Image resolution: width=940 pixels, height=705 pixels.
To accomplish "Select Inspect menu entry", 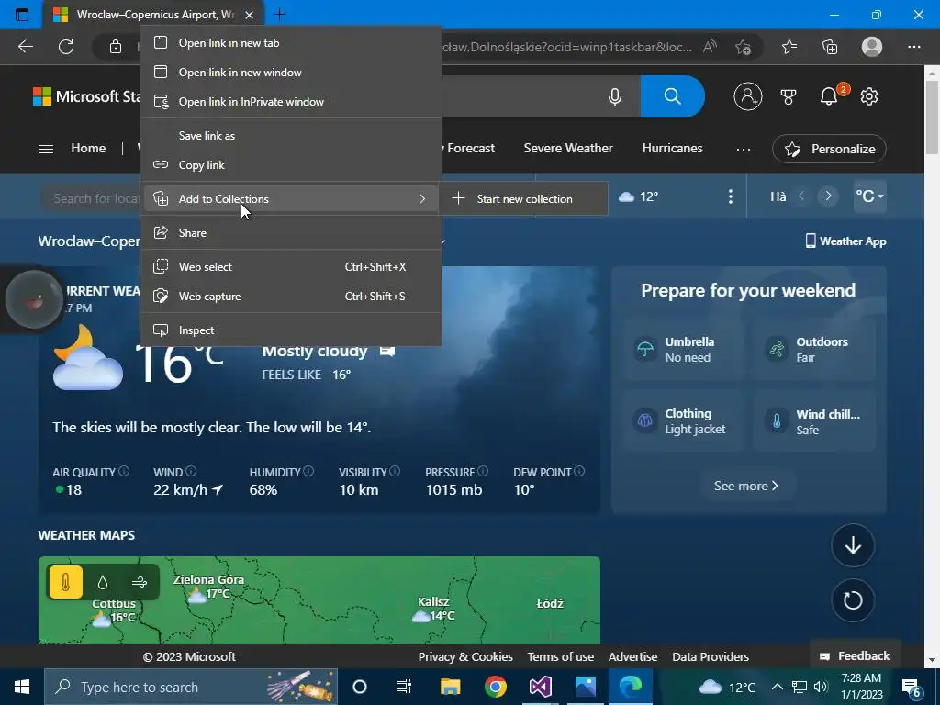I will tap(291, 330).
